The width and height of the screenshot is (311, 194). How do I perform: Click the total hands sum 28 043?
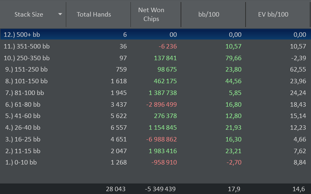coord(116,189)
